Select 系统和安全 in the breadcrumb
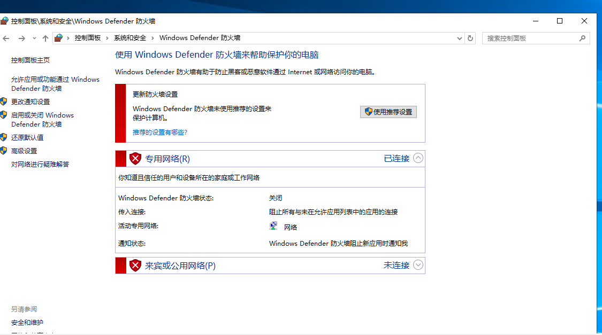 (130, 38)
